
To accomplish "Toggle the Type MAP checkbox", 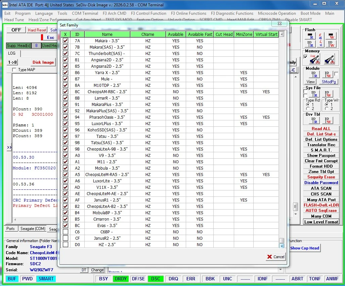I will pos(14,70).
